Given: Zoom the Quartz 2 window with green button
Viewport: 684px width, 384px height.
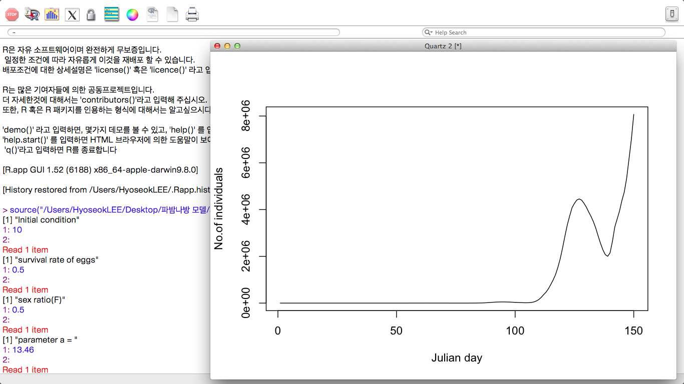Looking at the screenshot, I should click(x=237, y=46).
